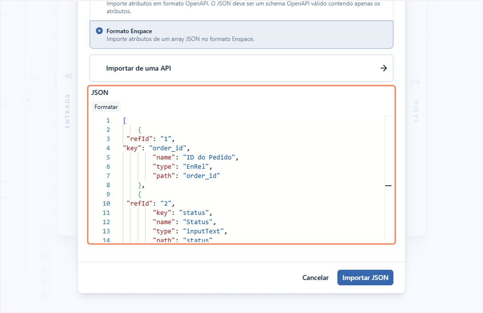Image resolution: width=483 pixels, height=313 pixels.
Task: Click the faded map pin icon
Action: [x=43, y=295]
